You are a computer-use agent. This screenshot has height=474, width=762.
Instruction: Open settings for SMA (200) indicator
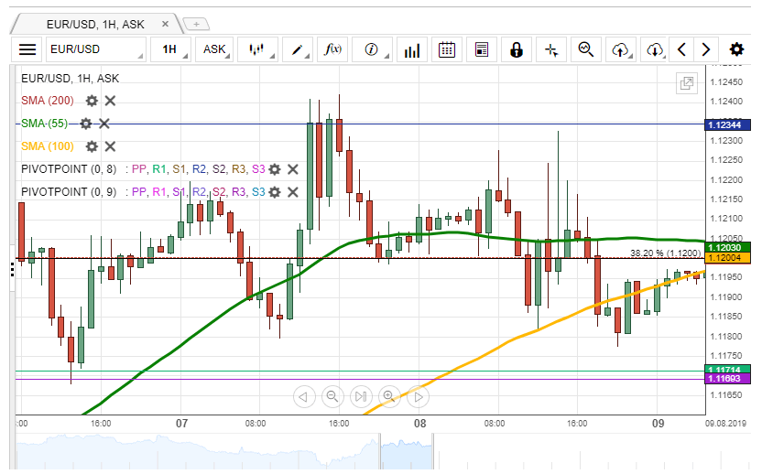(x=92, y=101)
